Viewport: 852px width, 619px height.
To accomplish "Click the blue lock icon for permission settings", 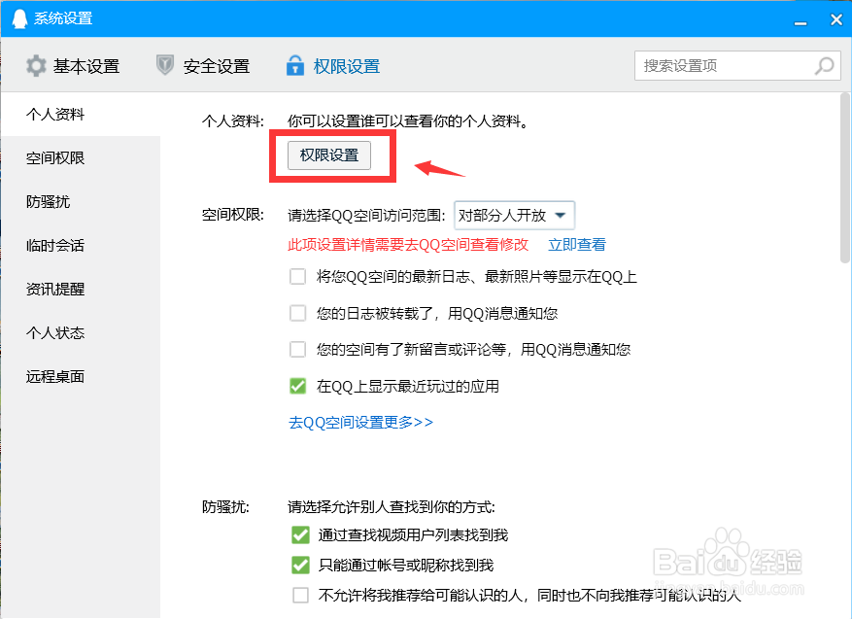I will 295,65.
